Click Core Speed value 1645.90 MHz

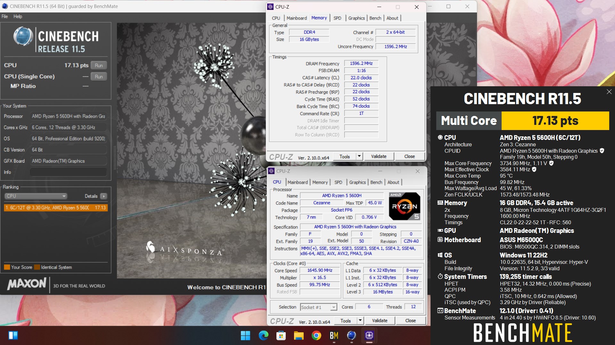pos(320,270)
